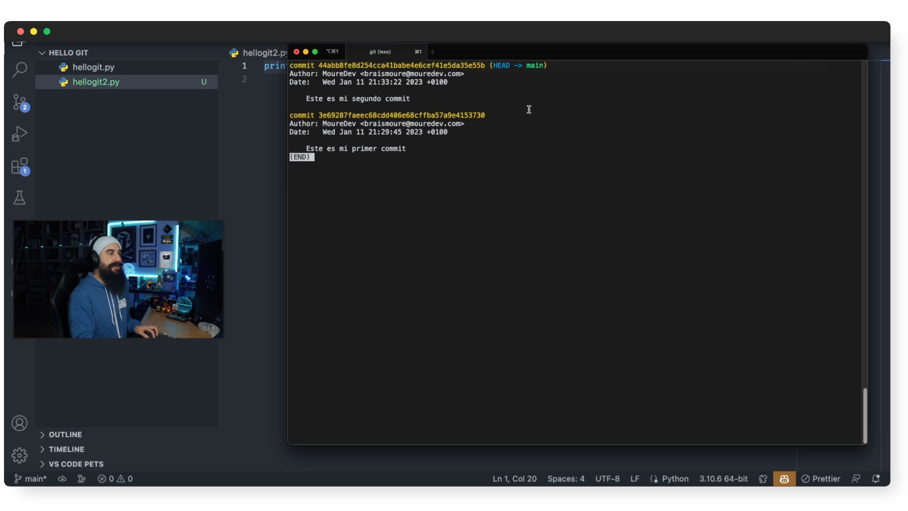Select Python interpreter 3.10.6 64-bit
Screen dimensions: 908x511
coord(723,479)
